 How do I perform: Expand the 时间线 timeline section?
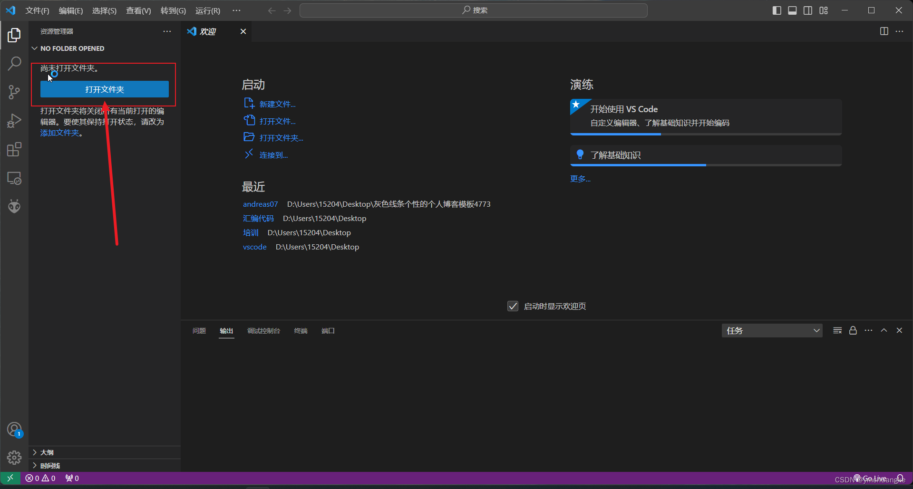[105, 466]
